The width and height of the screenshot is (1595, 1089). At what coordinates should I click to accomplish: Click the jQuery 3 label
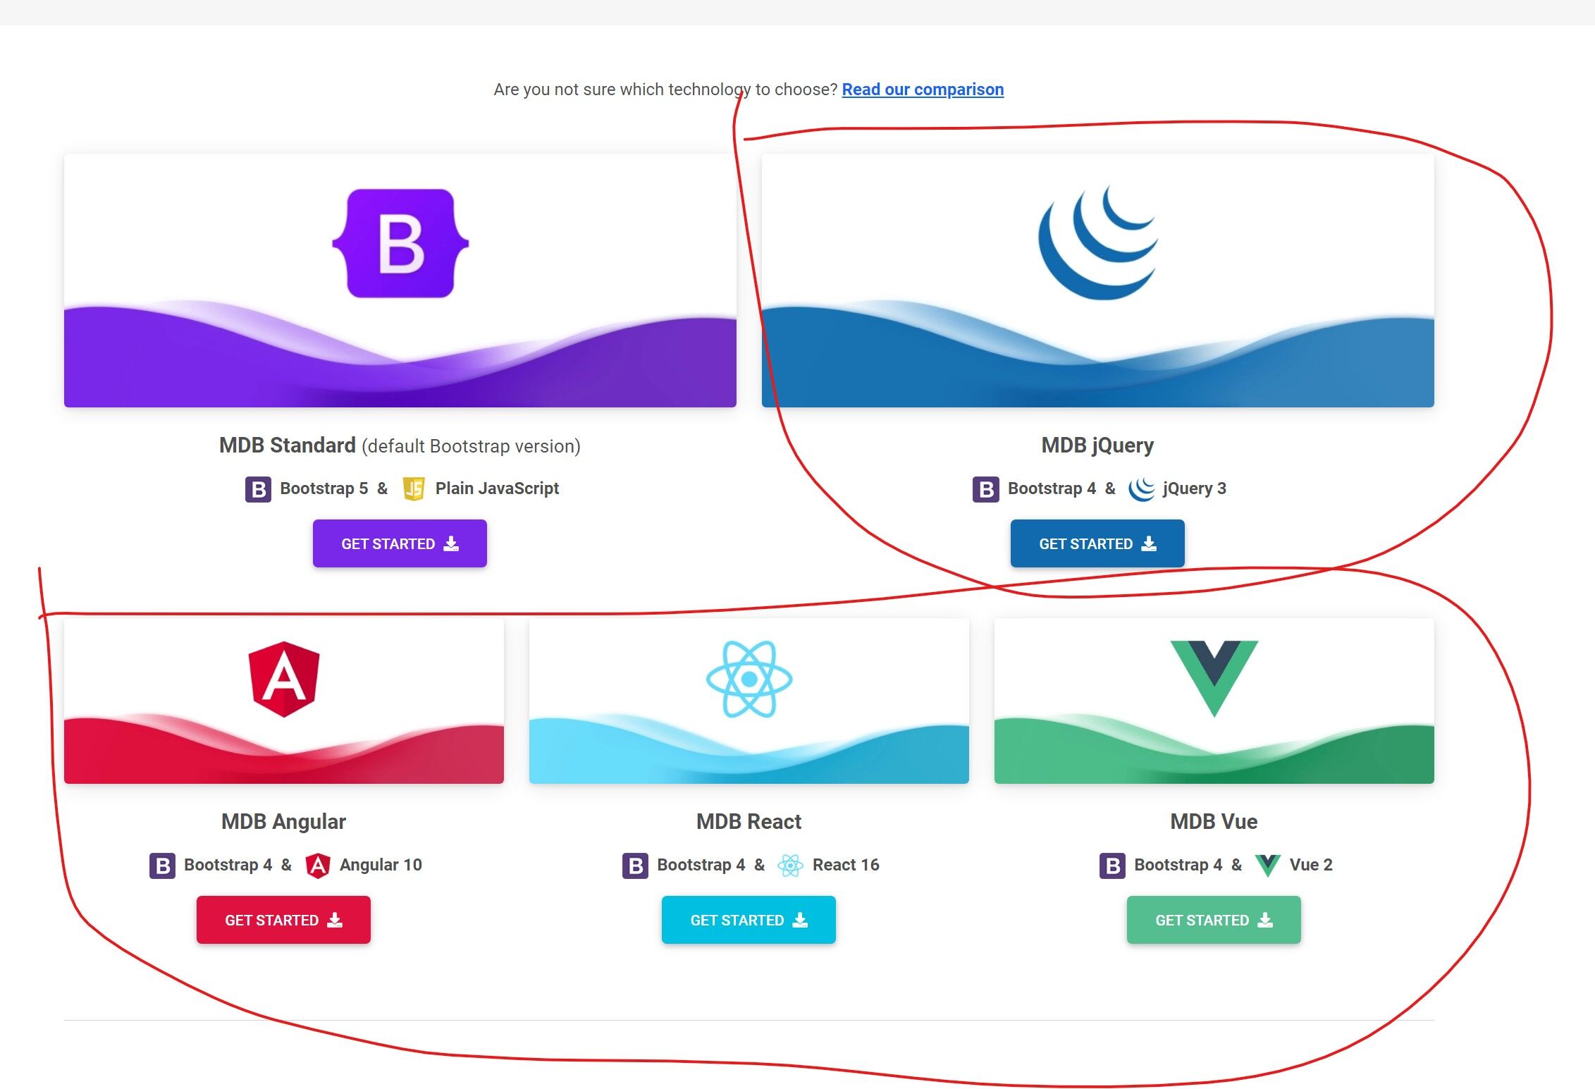[1195, 488]
